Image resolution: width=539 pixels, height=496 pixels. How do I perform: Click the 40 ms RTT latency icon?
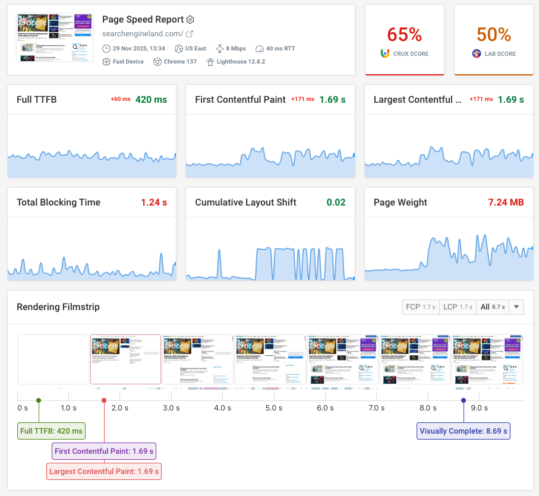[260, 49]
